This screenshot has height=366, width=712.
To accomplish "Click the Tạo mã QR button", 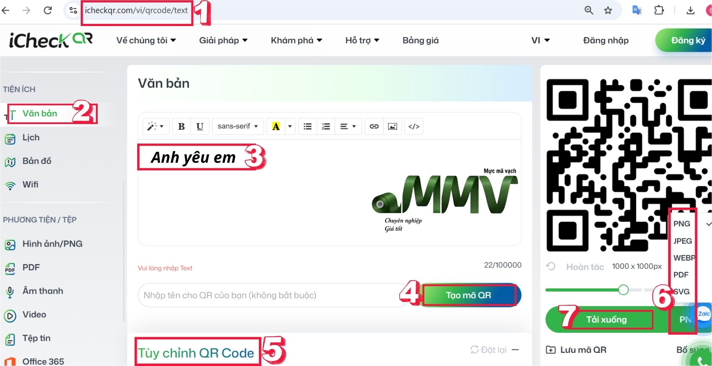I will (469, 295).
